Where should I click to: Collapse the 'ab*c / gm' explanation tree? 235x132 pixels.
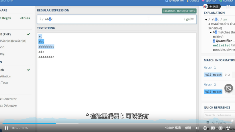tap(206, 20)
